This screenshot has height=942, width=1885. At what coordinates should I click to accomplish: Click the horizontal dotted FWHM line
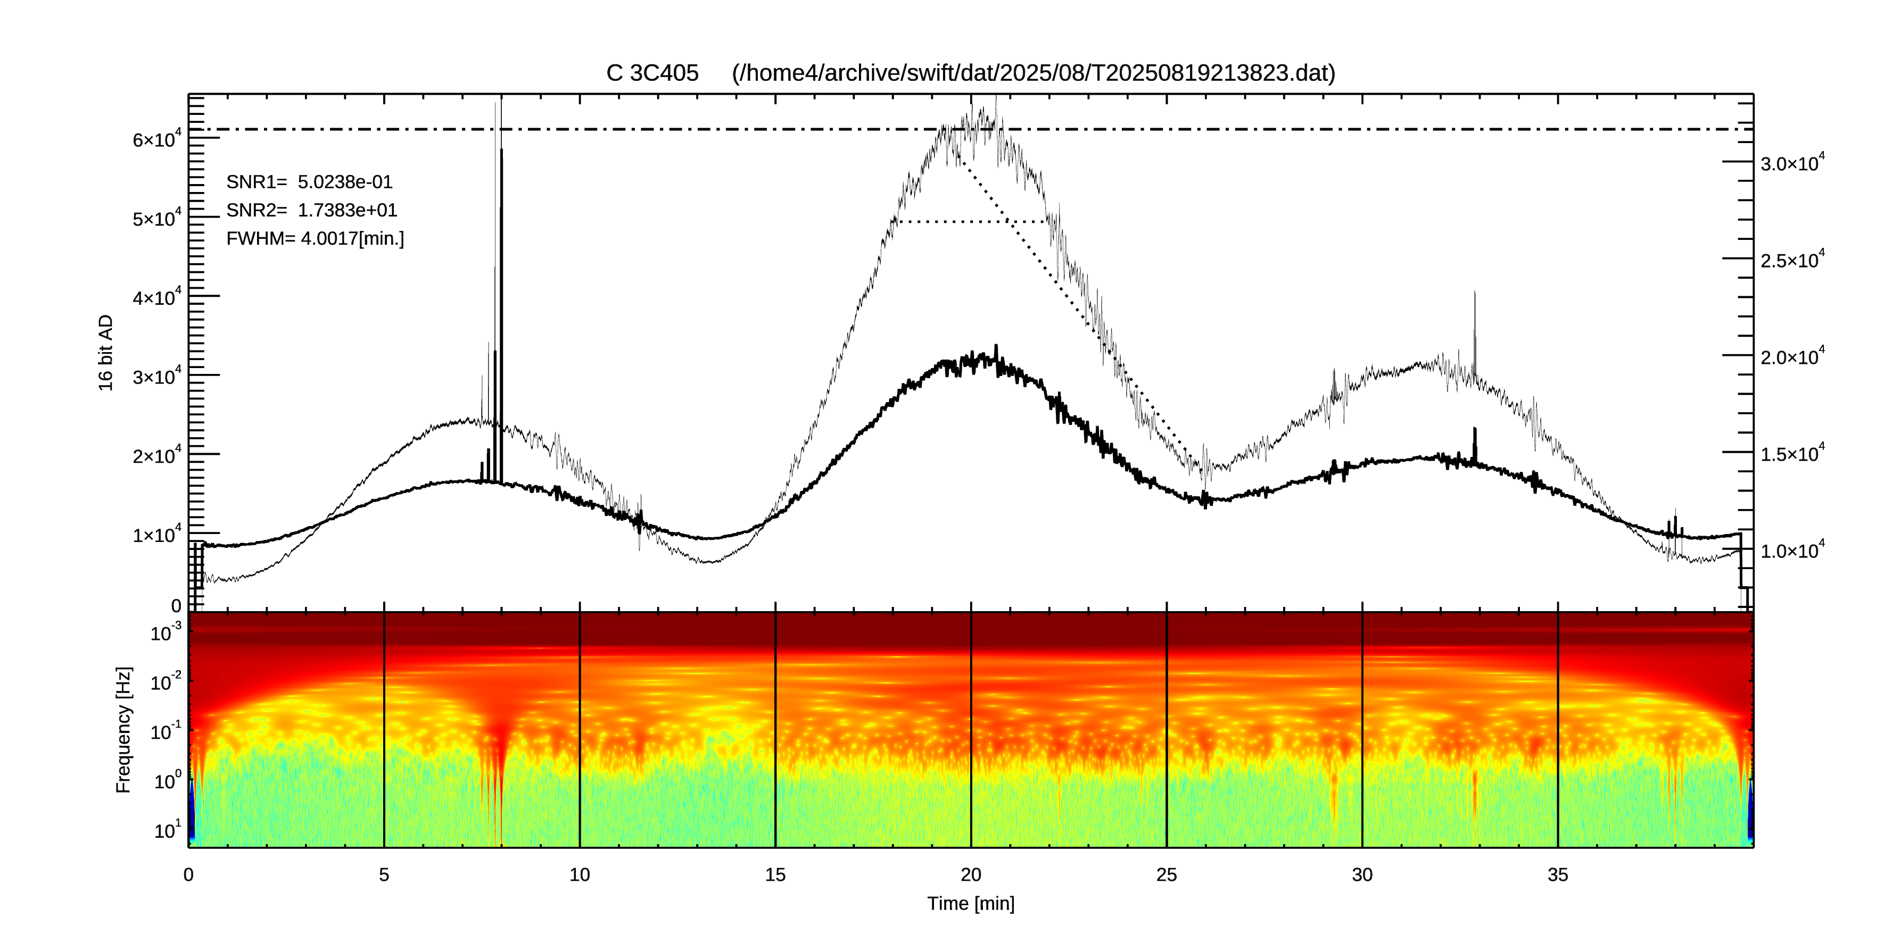972,221
